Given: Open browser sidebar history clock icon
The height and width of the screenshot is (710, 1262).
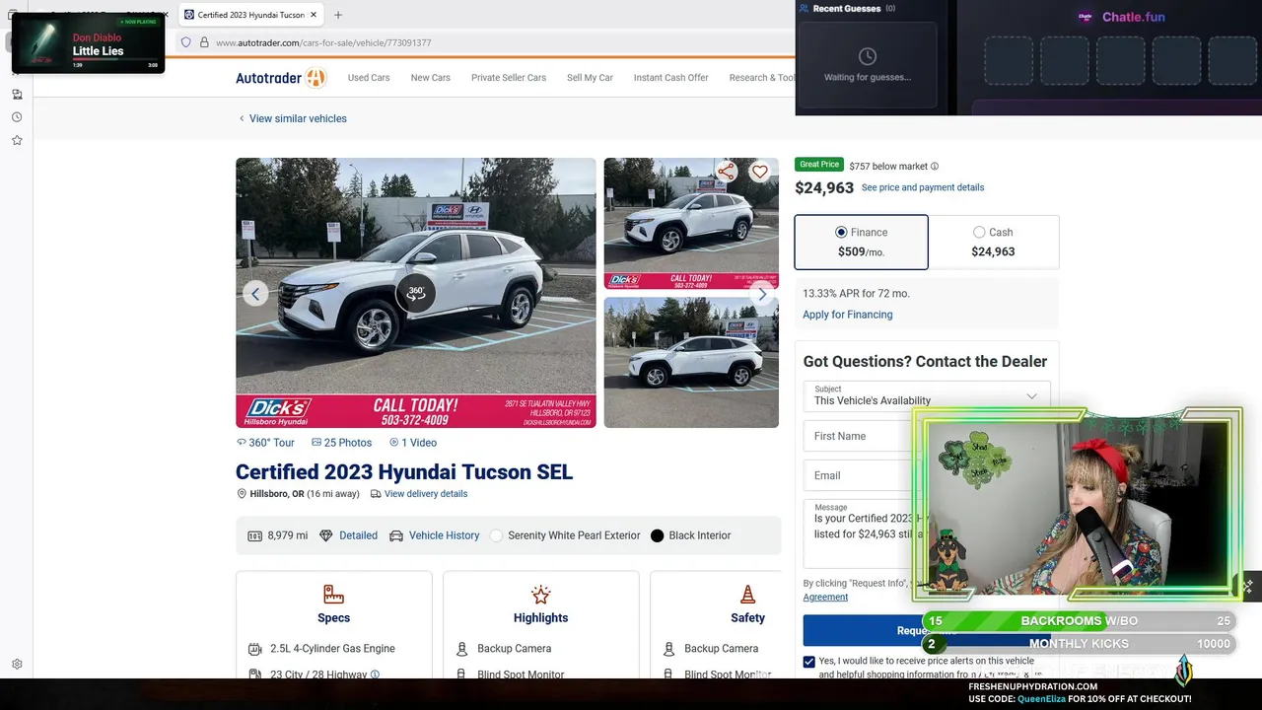Looking at the screenshot, I should 17,117.
